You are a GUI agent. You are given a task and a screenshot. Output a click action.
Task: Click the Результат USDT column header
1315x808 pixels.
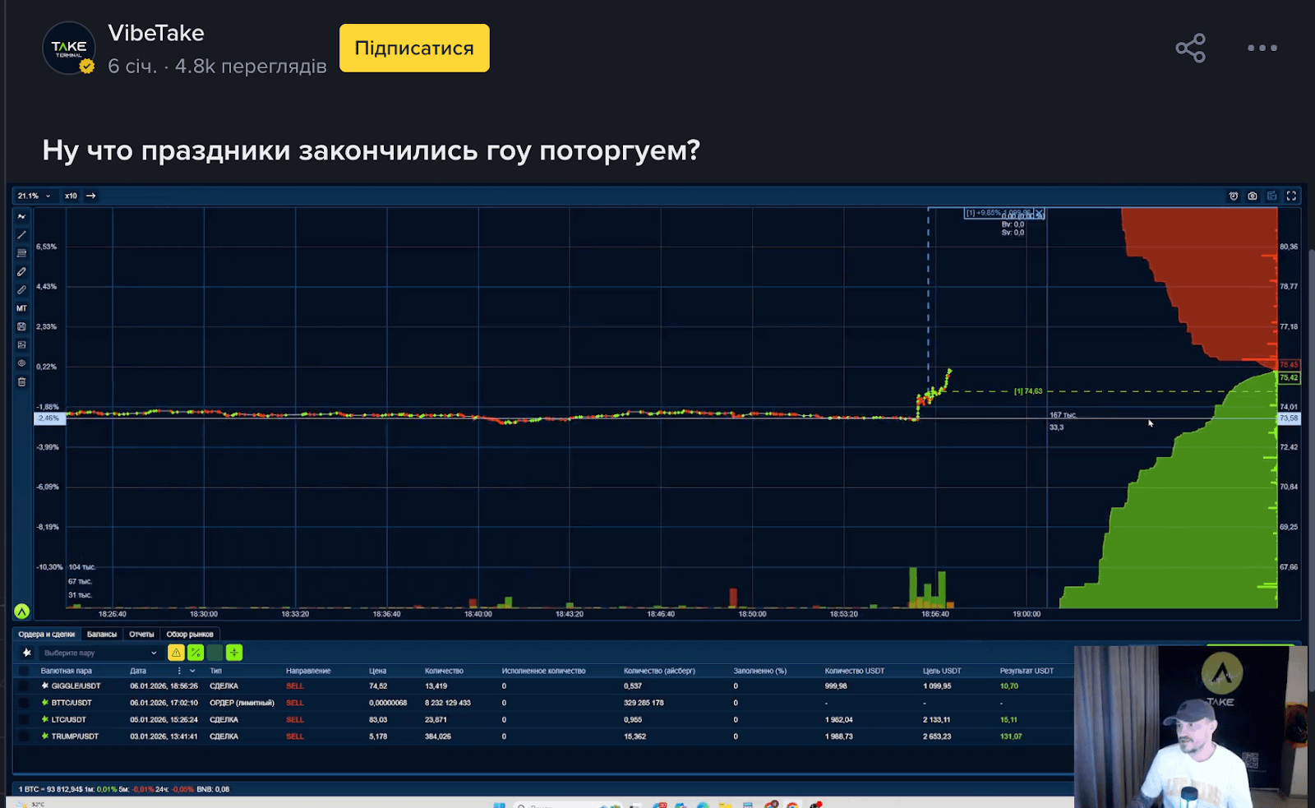pos(1027,671)
